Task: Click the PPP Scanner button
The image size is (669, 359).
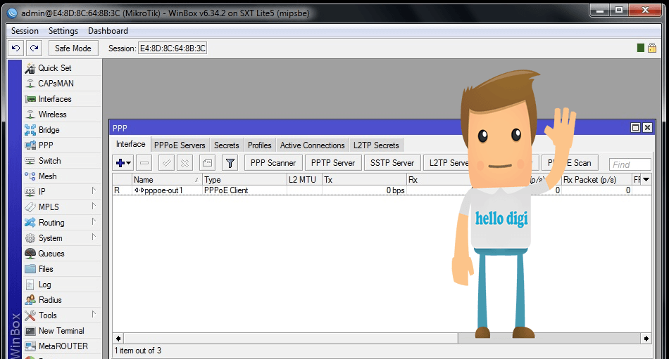Action: 273,163
